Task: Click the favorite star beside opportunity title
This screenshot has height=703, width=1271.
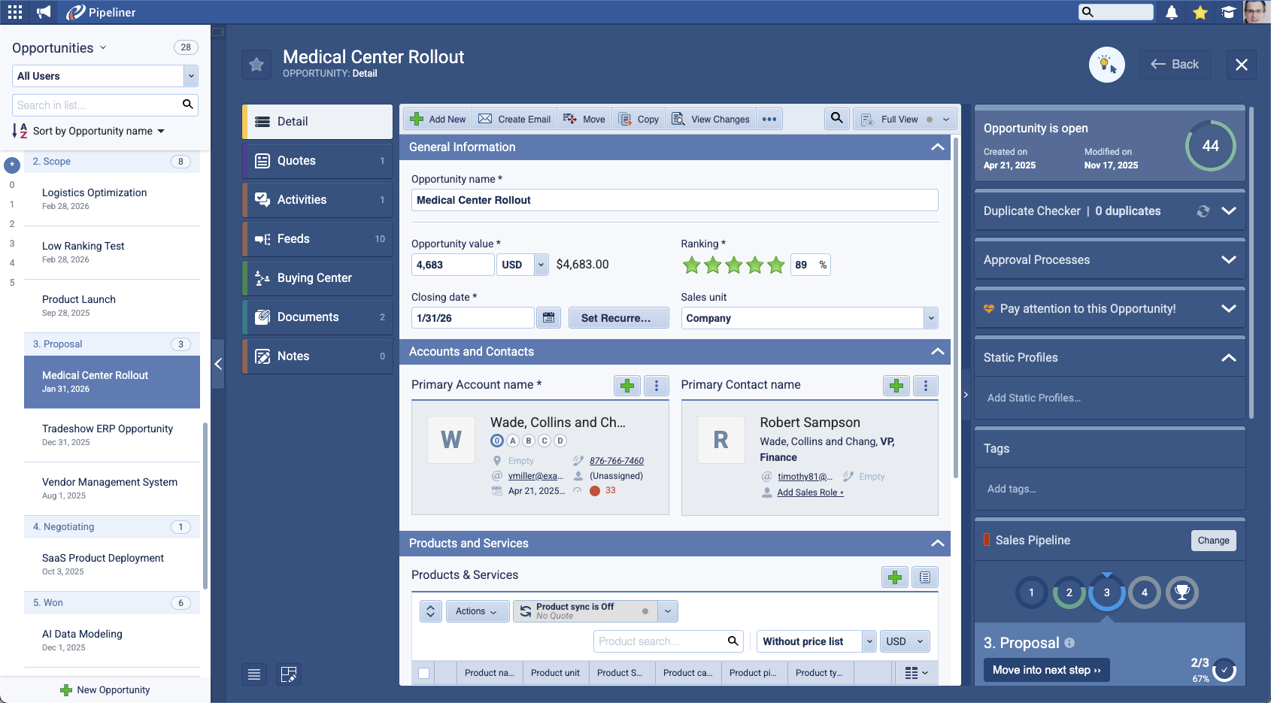Action: pyautogui.click(x=256, y=65)
